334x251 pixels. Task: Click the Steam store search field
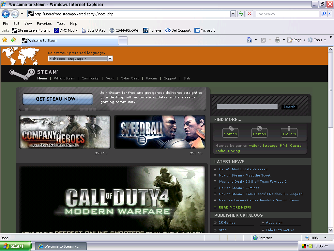click(x=247, y=107)
